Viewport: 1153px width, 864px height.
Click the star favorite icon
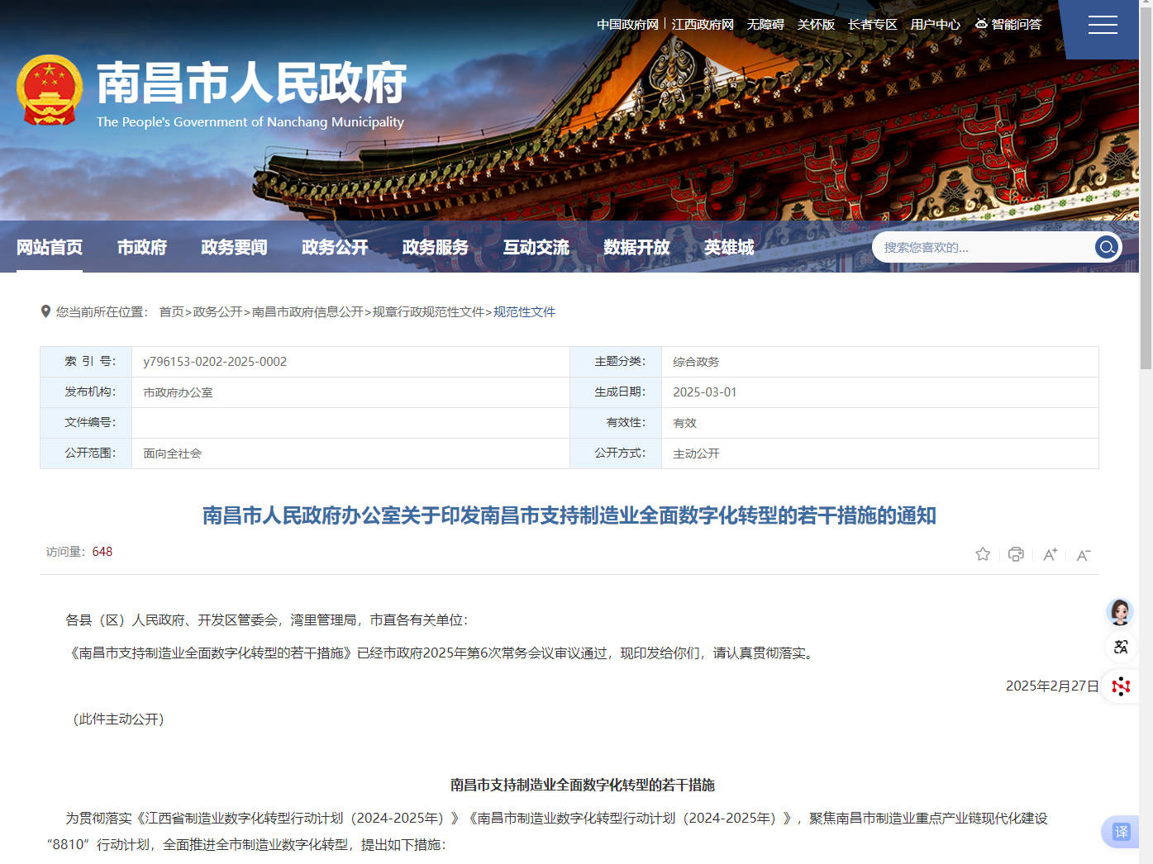coord(983,554)
